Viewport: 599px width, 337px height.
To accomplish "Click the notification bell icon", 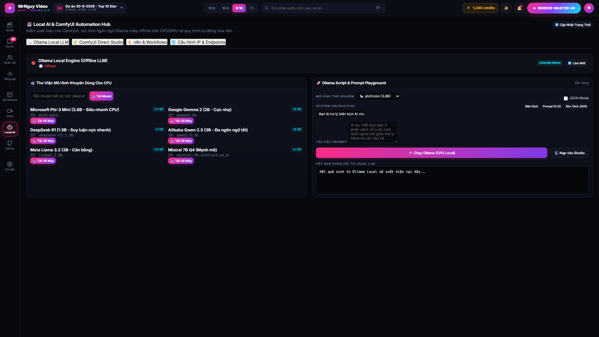I will (519, 8).
